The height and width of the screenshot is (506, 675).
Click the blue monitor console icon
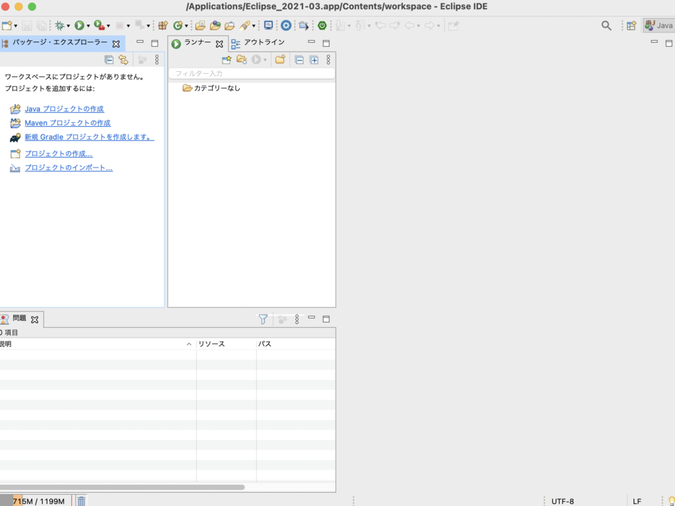pyautogui.click(x=268, y=26)
